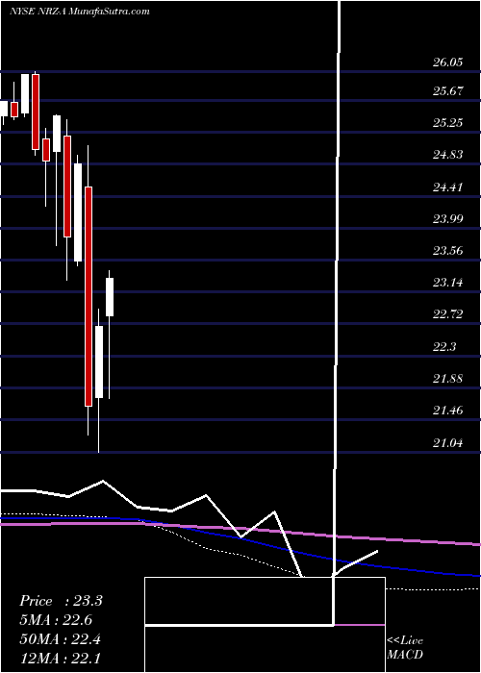
Task: Click the 21.04 price level label
Action: click(447, 443)
